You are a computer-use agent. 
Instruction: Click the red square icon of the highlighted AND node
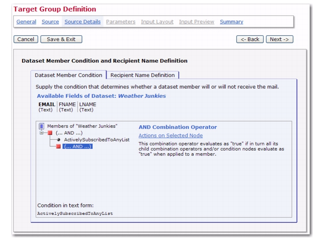(x=59, y=146)
